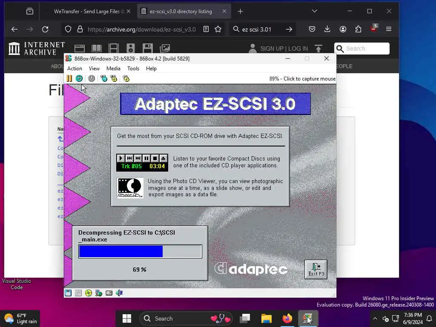Hard reset the emulated machine
This screenshot has height=327, width=436.
click(x=79, y=79)
